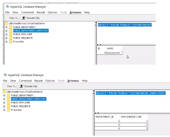Click Execute SQL button in bottom window
The width and height of the screenshot is (170, 137).
(28, 86)
